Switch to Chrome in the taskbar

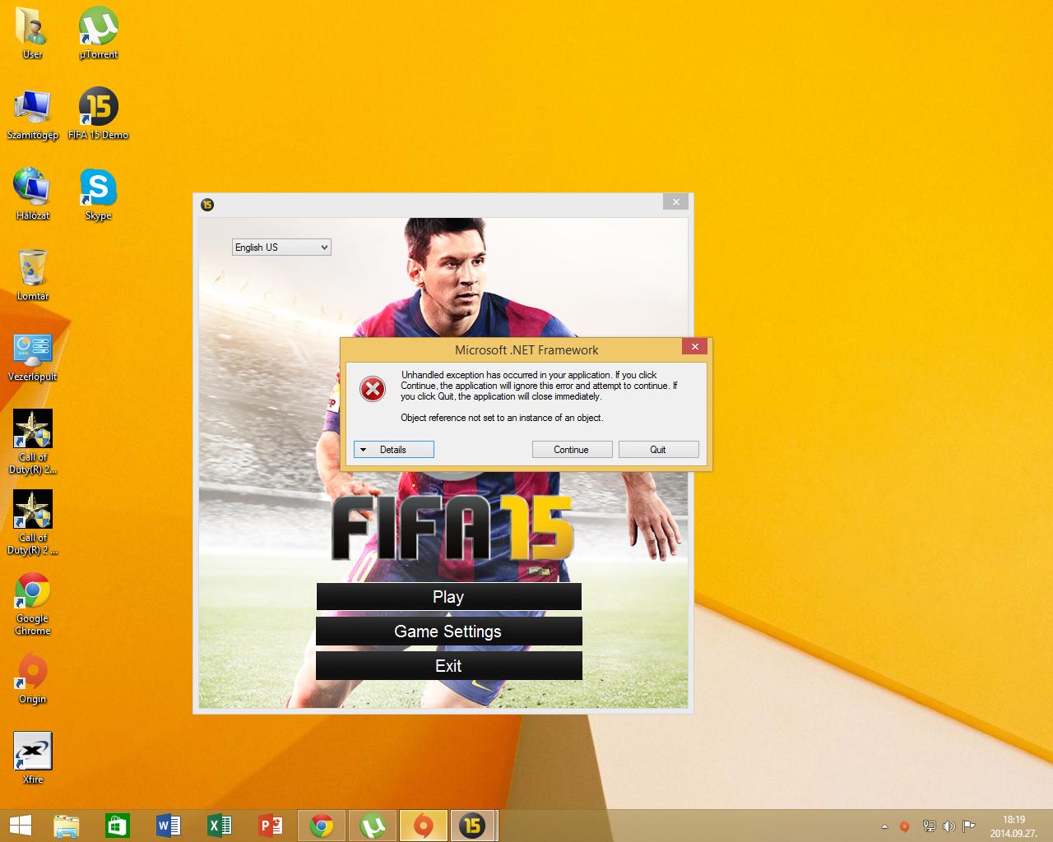322,826
